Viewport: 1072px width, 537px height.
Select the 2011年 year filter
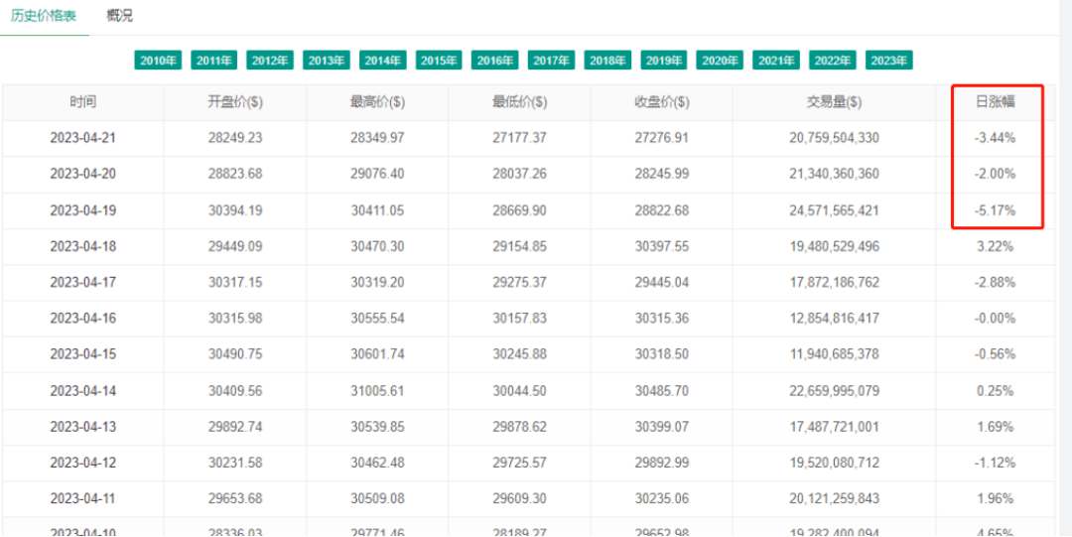pos(214,61)
